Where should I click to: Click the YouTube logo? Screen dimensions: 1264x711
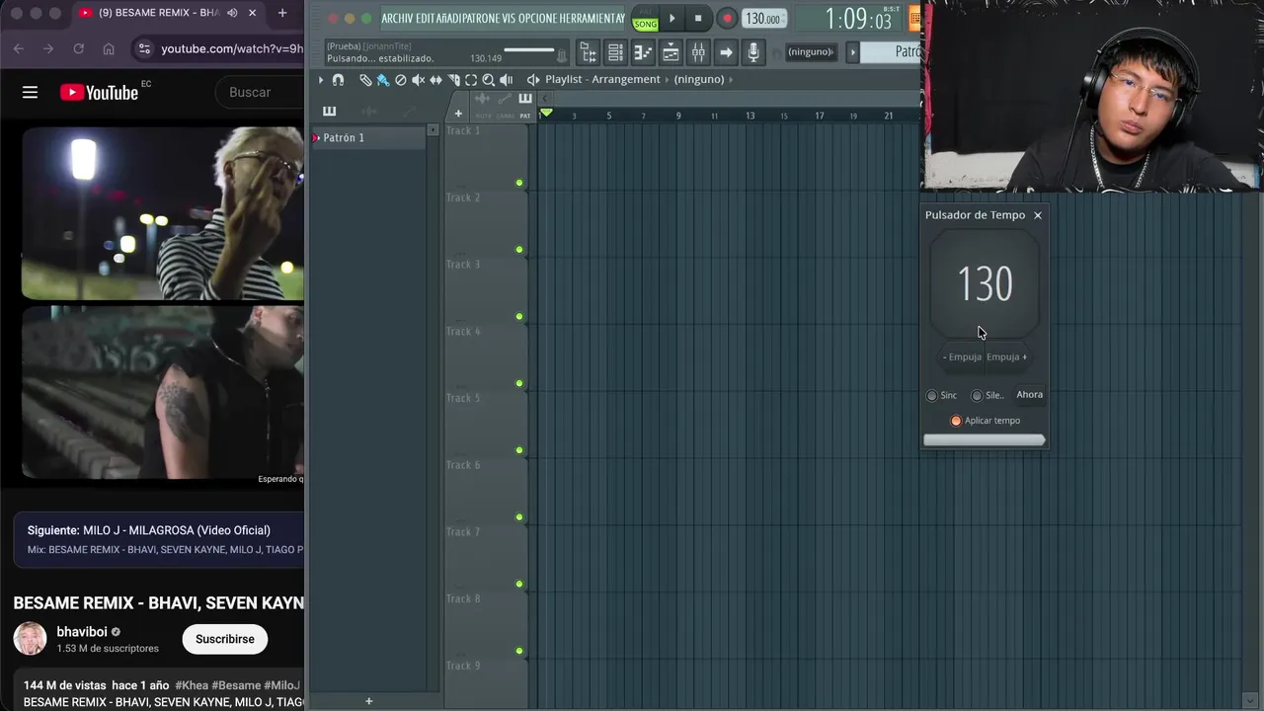[x=99, y=92]
